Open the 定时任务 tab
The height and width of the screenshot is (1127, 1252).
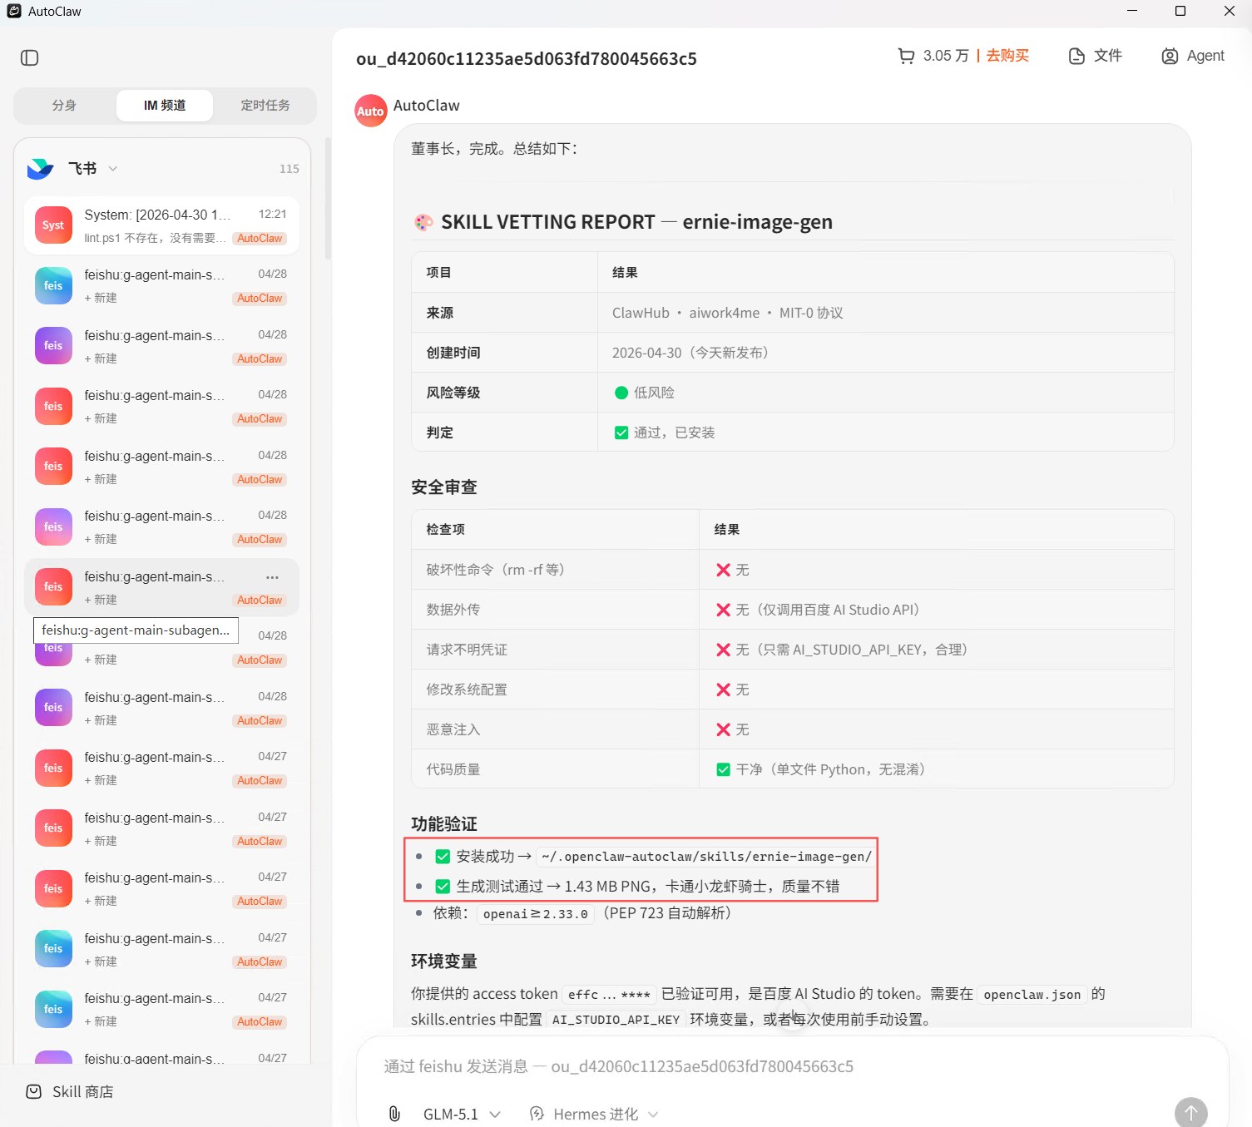pyautogui.click(x=265, y=106)
